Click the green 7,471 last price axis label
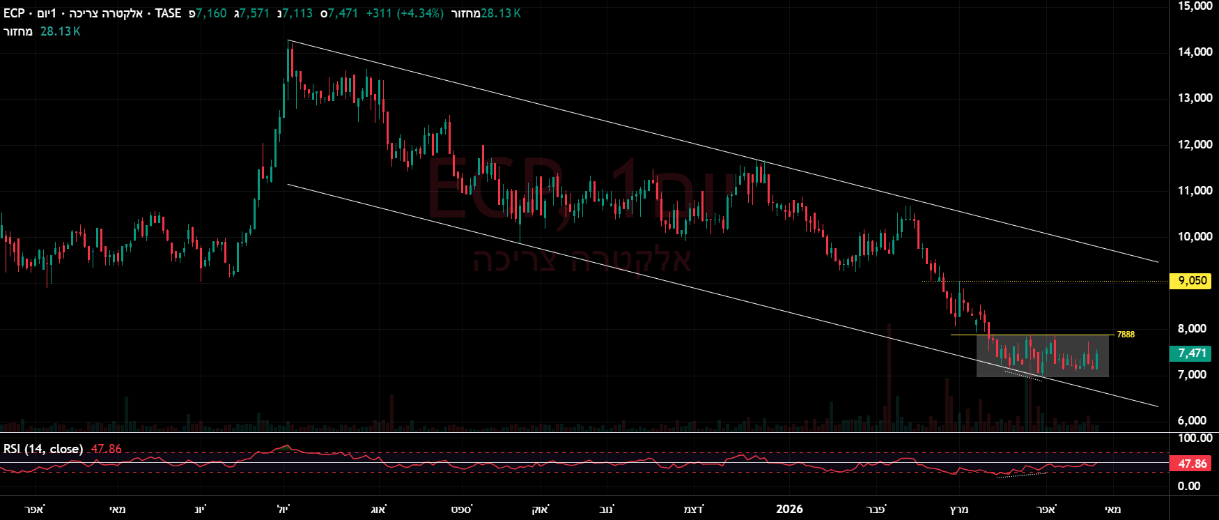The image size is (1219, 520). point(1192,353)
